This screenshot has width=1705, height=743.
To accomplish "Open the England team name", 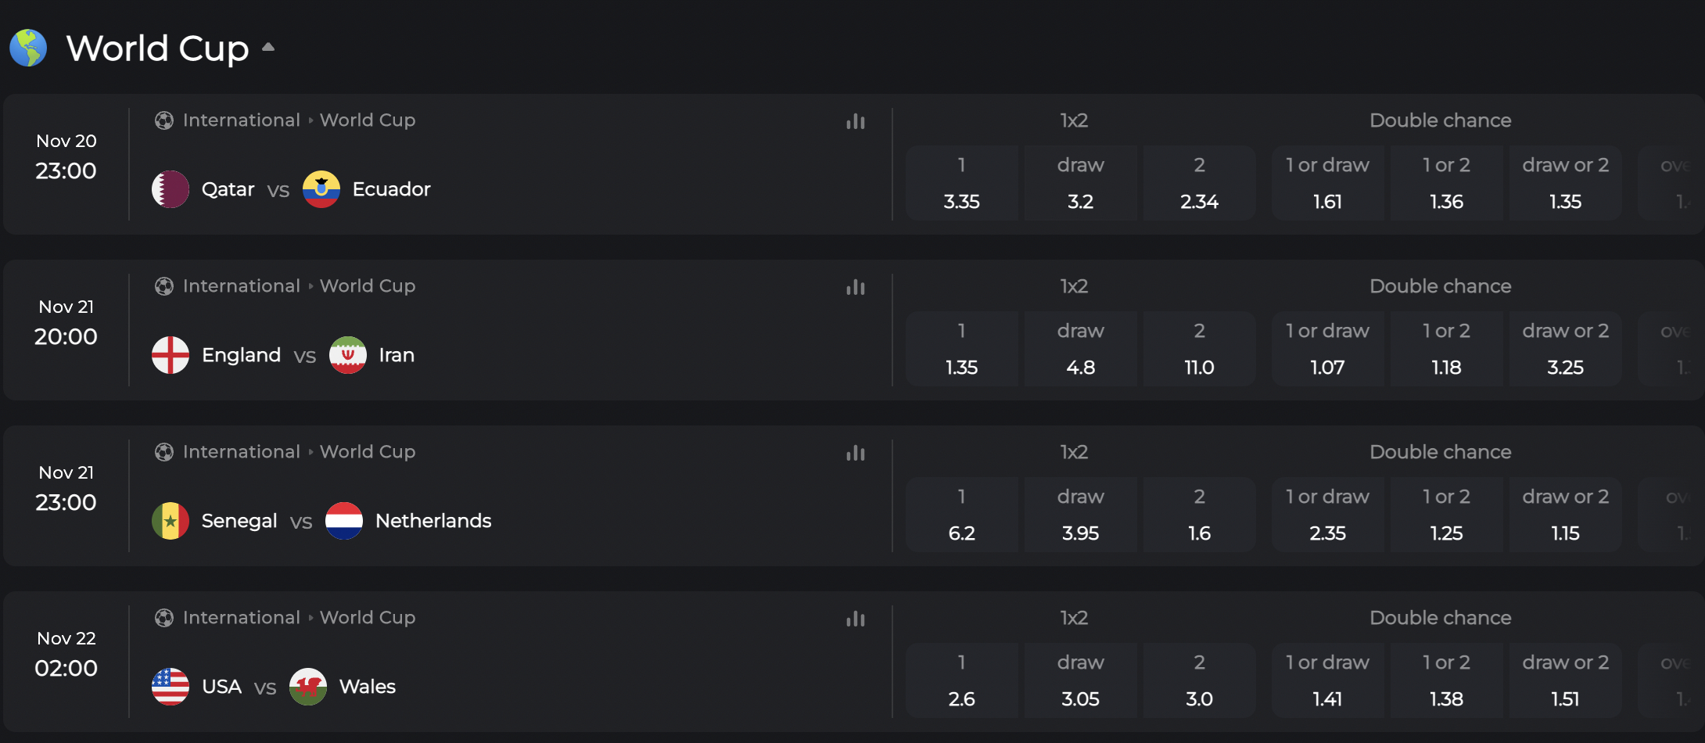I will 241,355.
